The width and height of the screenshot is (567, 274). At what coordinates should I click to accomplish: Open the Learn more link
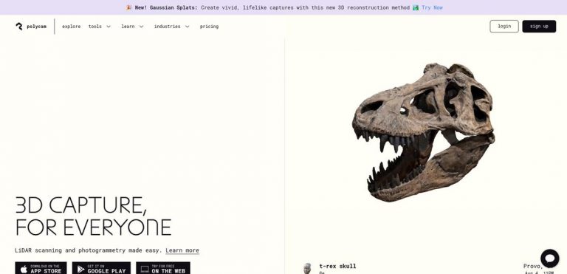(x=182, y=250)
